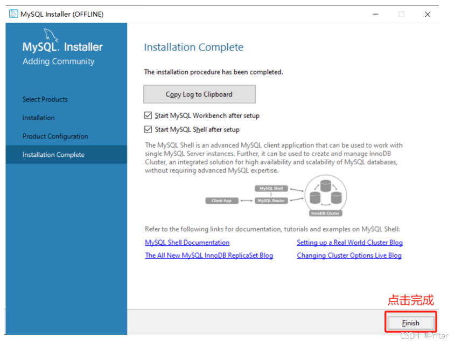455x344 pixels.
Task: Open the MySQL Shell Documentation link
Action: tap(187, 242)
